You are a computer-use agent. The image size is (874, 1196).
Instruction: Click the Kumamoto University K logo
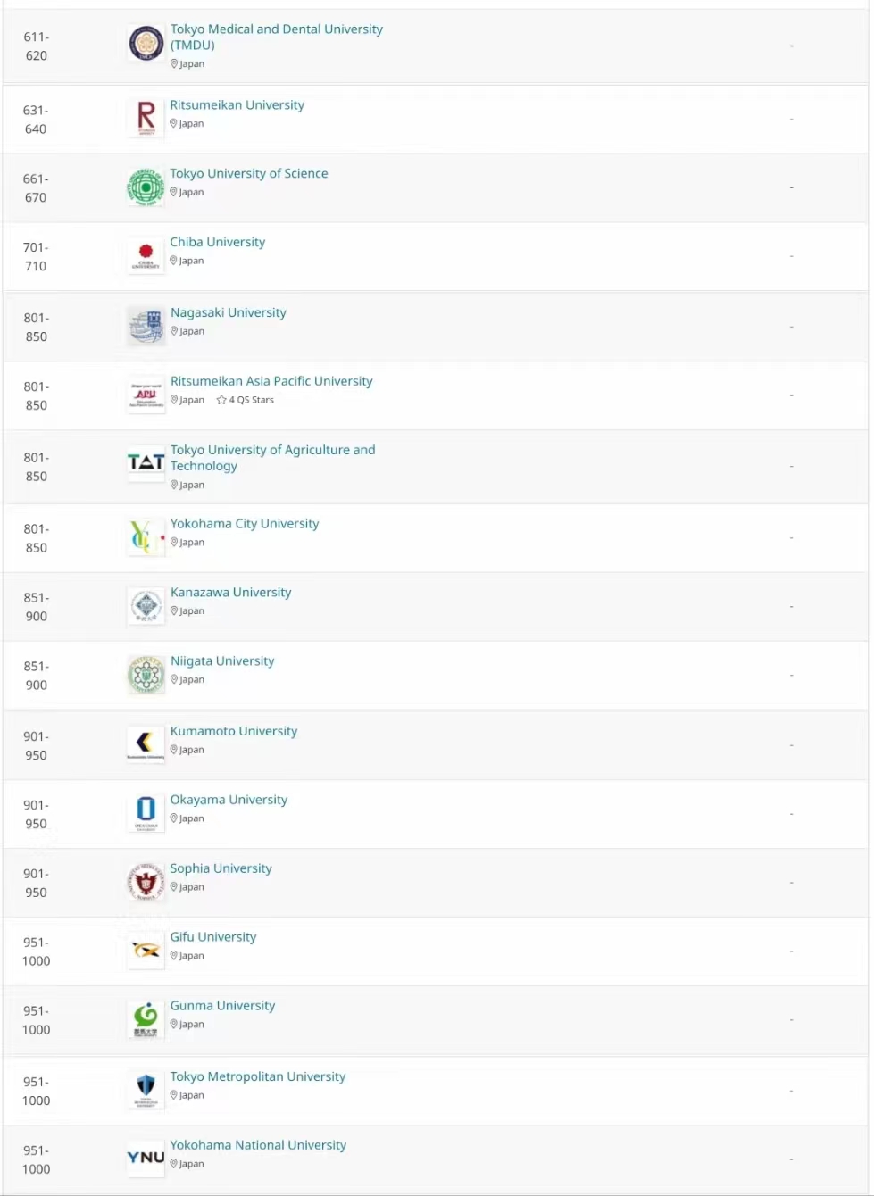tap(146, 743)
